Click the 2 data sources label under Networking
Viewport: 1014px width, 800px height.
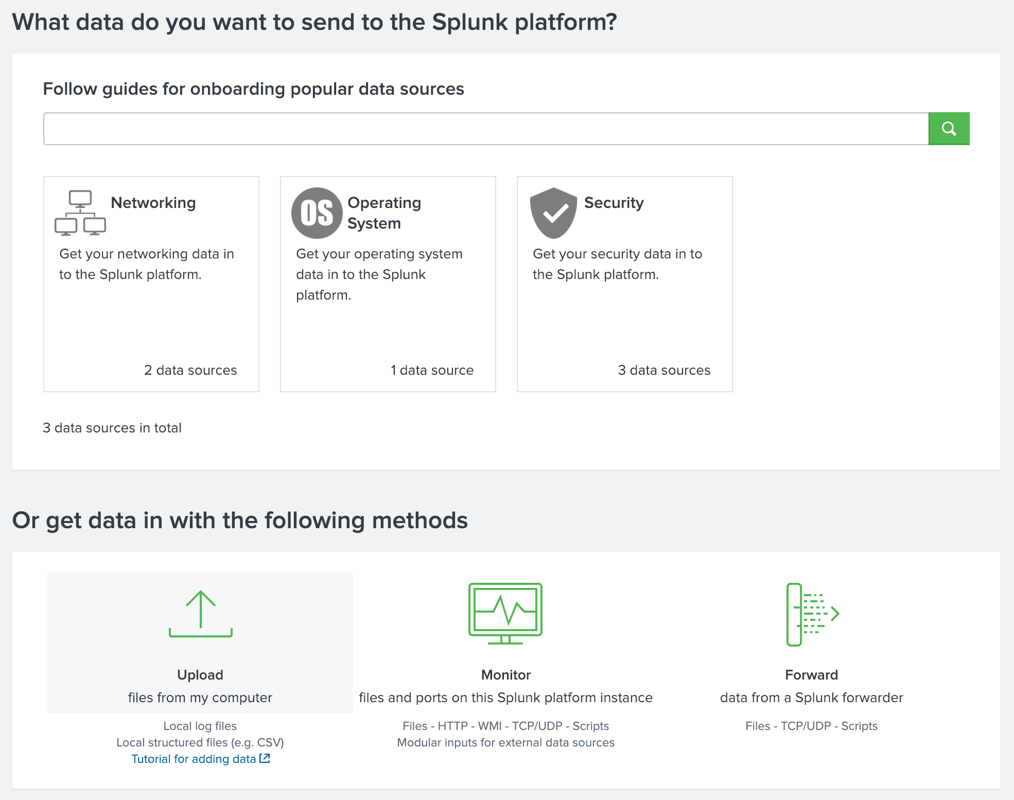point(190,370)
